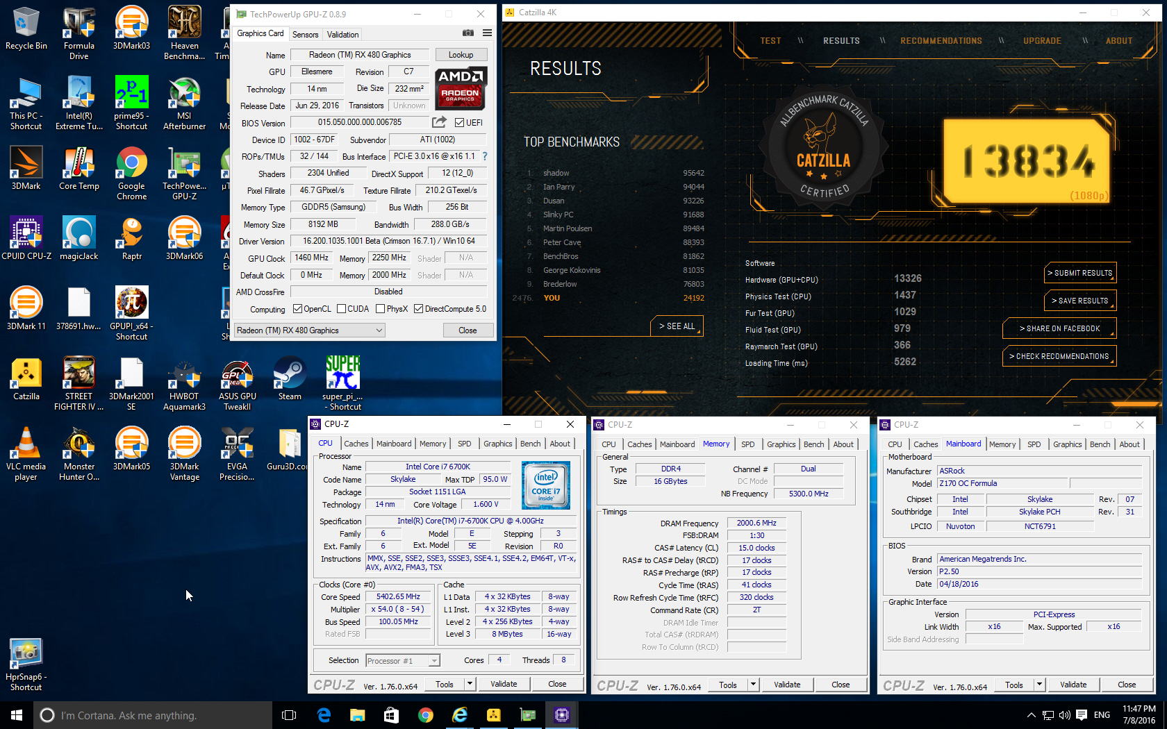Launch Heaven Benchmark desktop shortcut

(x=184, y=33)
